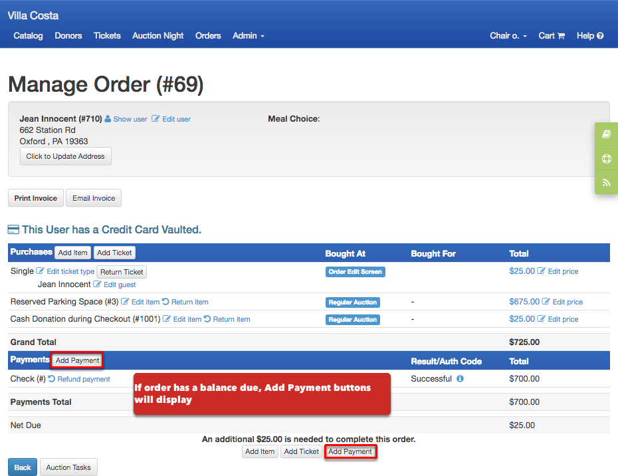Click the user icon beside Show user
The height and width of the screenshot is (476, 618).
point(108,119)
